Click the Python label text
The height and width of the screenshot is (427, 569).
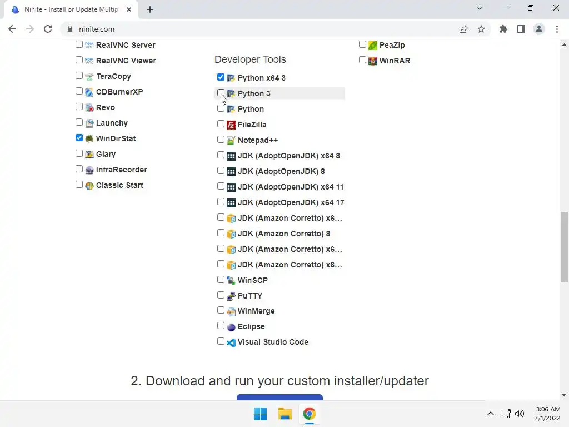[x=251, y=110]
